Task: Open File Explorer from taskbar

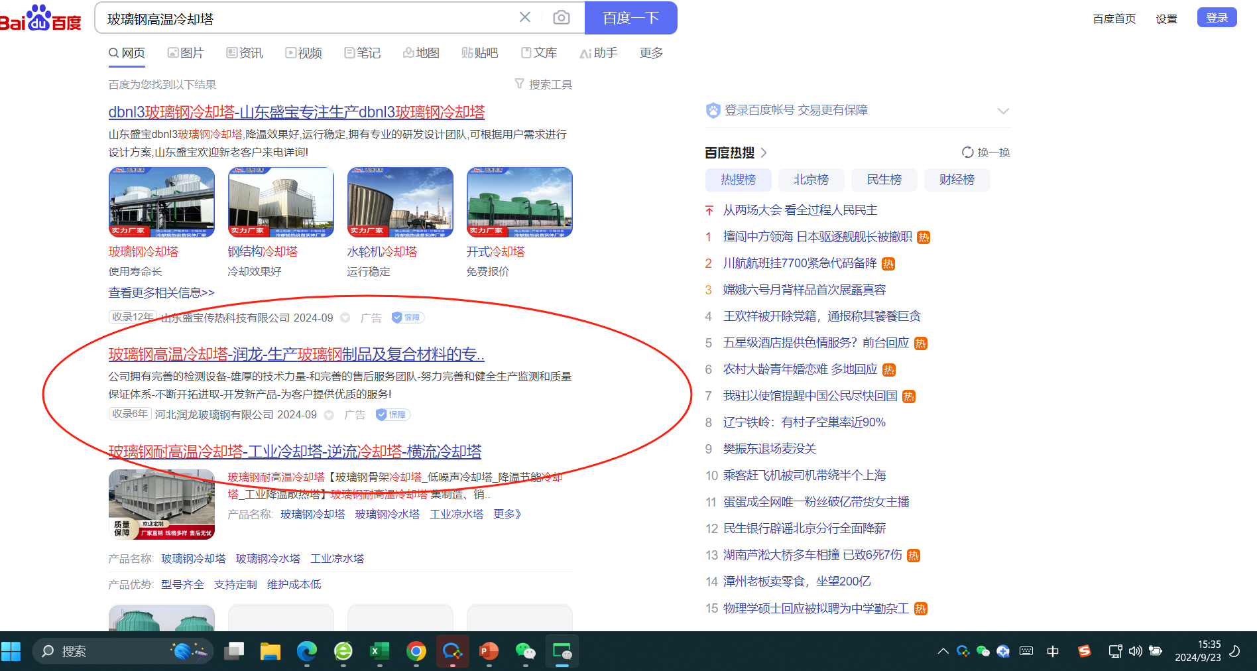Action: [x=270, y=651]
